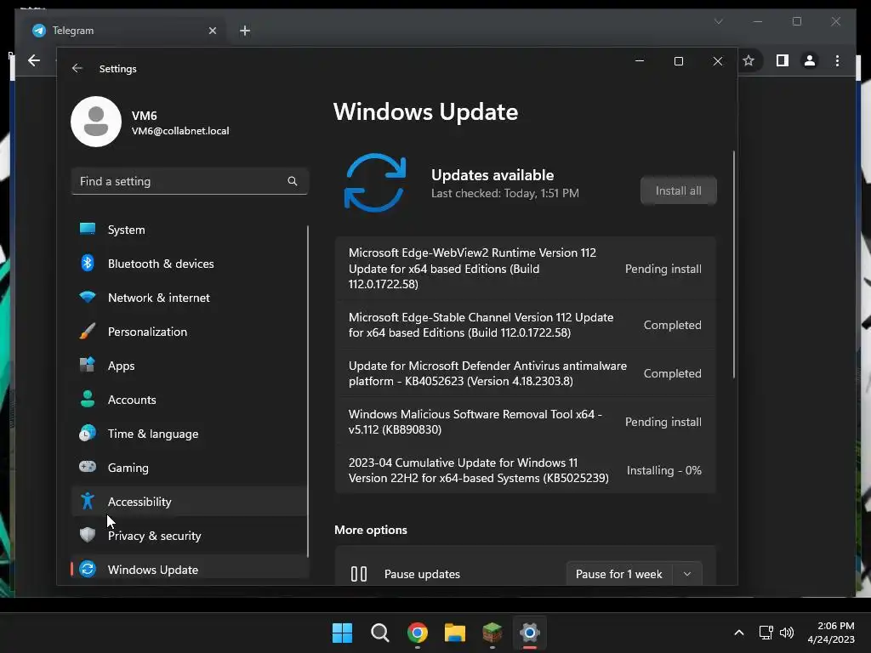Click the network tray icon
This screenshot has width=871, height=653.
tap(766, 633)
